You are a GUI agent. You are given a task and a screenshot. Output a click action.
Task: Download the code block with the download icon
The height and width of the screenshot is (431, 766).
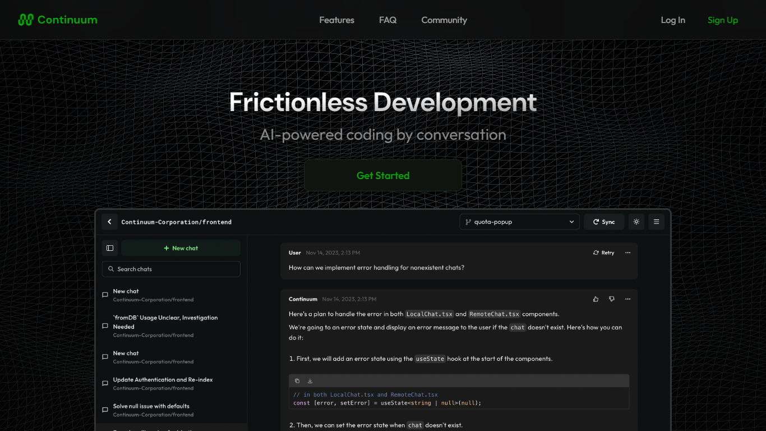[310, 381]
